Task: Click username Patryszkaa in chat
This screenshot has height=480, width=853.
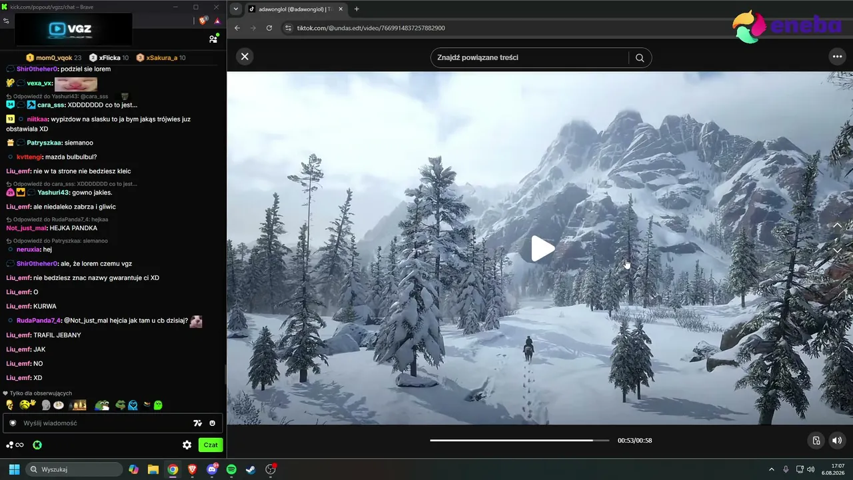Action: [x=45, y=143]
